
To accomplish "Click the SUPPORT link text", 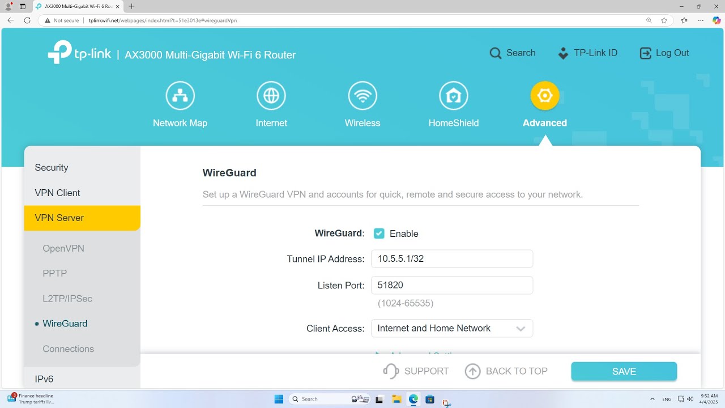I will tap(427, 371).
